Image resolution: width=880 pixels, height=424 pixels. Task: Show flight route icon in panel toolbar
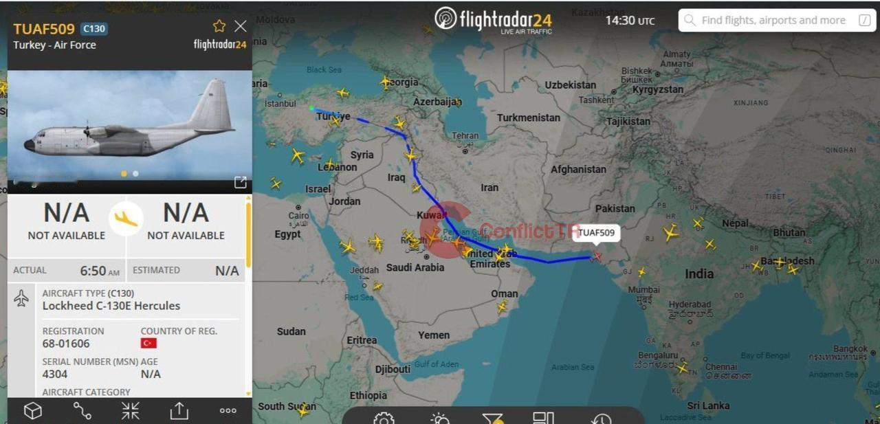pyautogui.click(x=82, y=410)
